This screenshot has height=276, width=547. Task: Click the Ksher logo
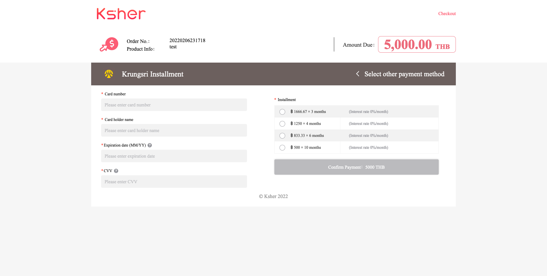[121, 14]
